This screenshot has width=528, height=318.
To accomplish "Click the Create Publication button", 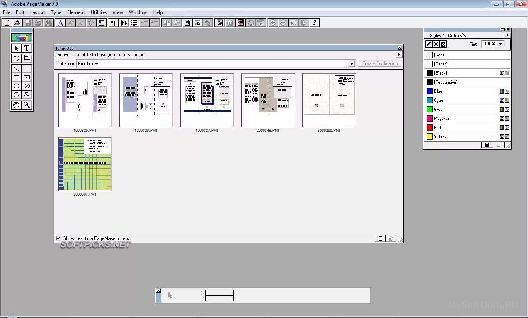I will point(380,63).
